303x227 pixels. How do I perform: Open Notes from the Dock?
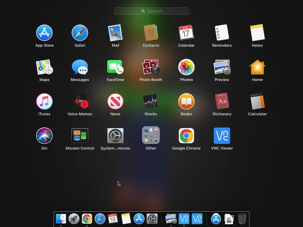[126, 218]
